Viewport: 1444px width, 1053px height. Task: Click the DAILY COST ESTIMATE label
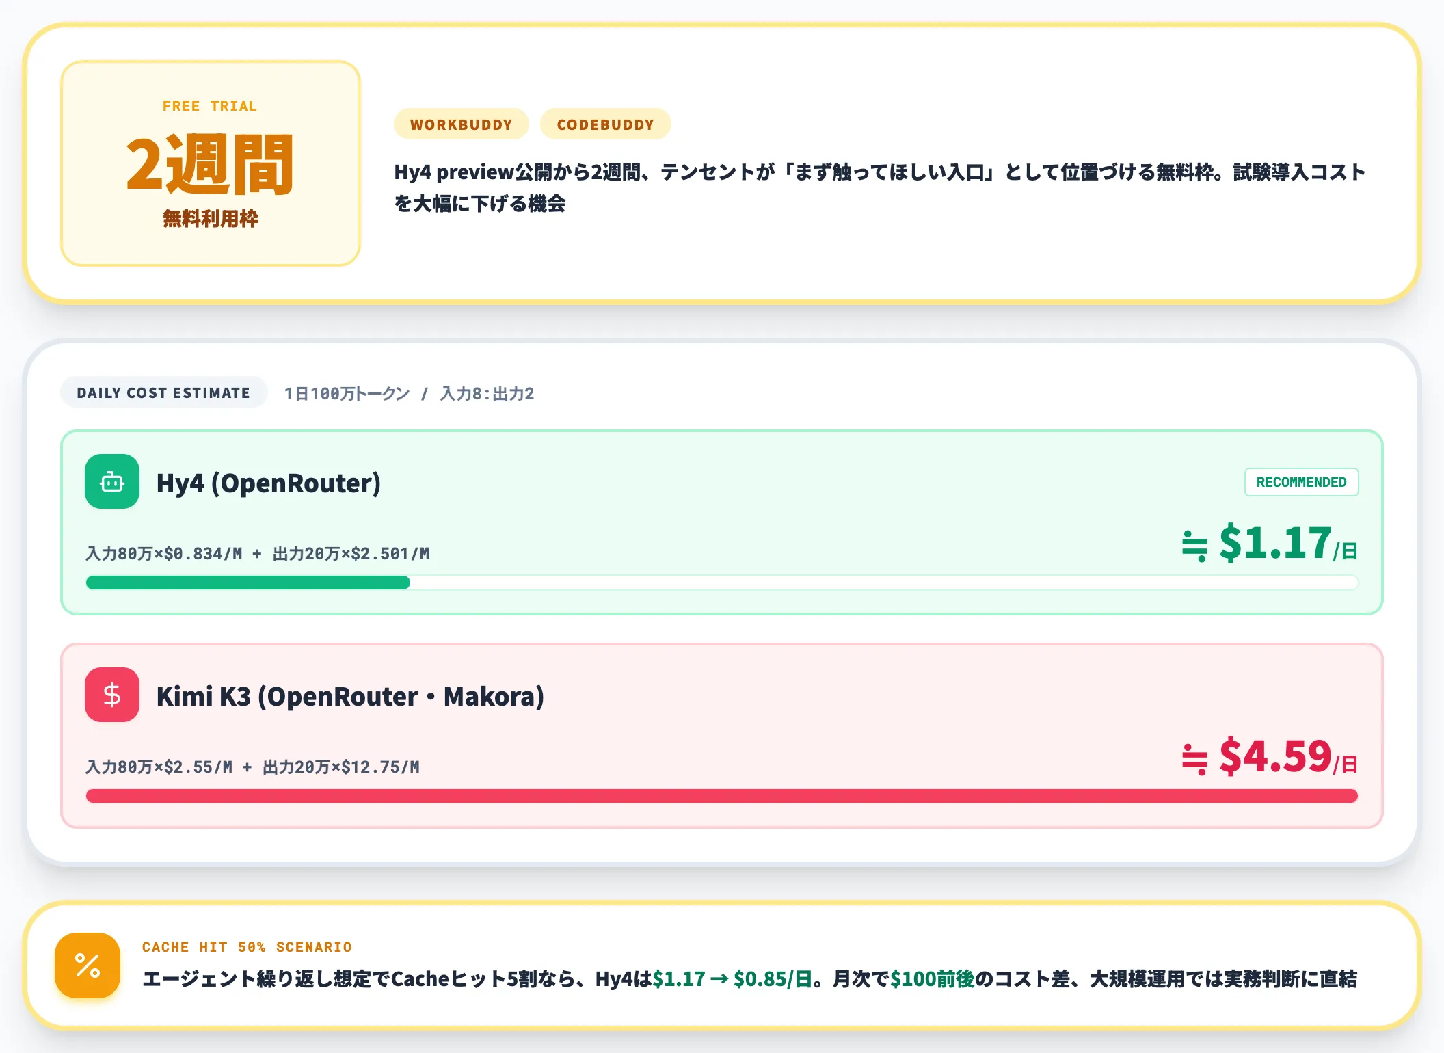(163, 392)
